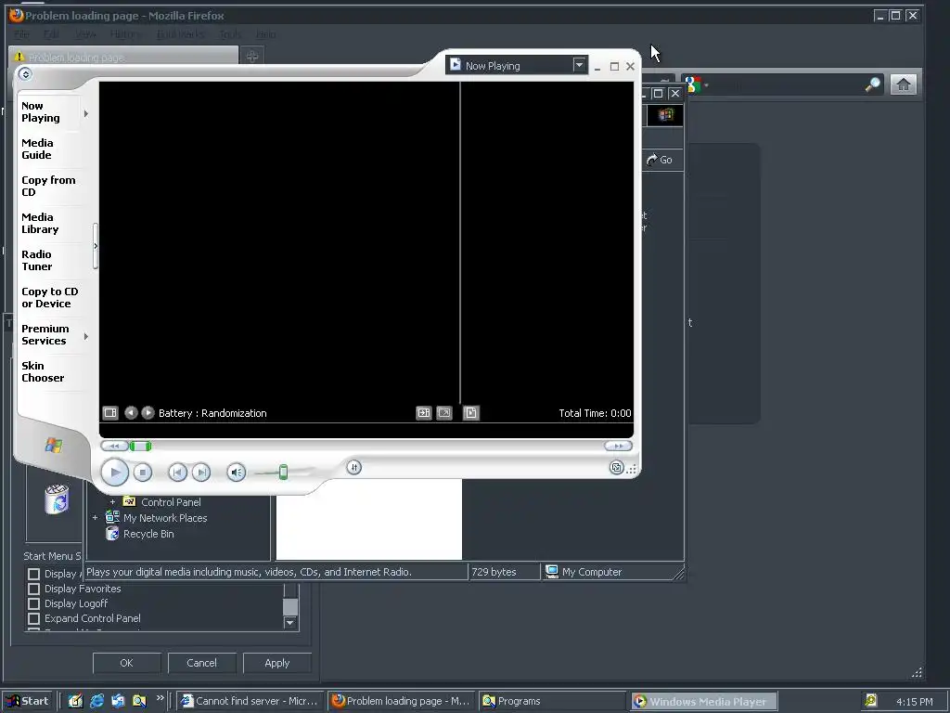Click the Firefox home button
Viewport: 950px width, 713px height.
(903, 84)
